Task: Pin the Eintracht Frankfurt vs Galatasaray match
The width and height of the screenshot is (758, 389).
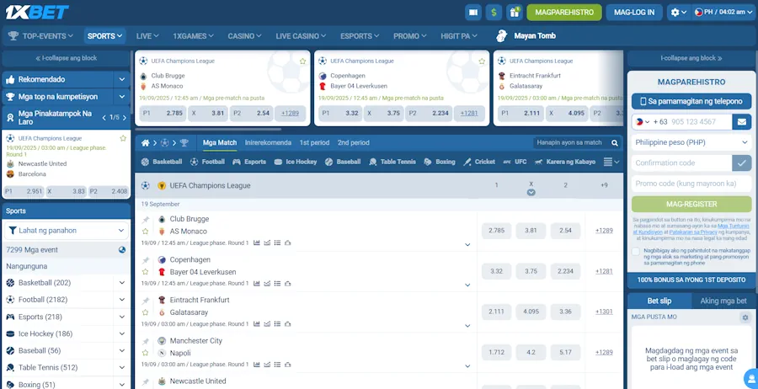Action: tap(146, 301)
